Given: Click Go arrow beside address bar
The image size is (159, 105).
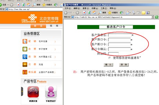Looking at the screenshot, I should (x=156, y=17).
